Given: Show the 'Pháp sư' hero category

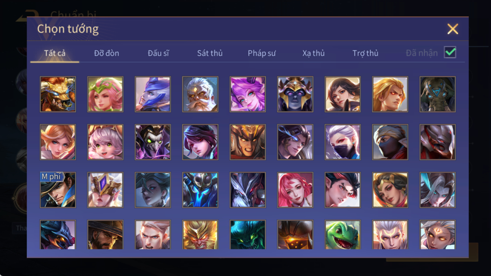Looking at the screenshot, I should click(262, 53).
